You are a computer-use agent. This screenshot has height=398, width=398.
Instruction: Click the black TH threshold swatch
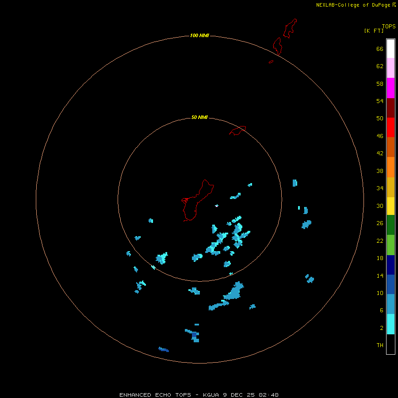[x=390, y=344]
